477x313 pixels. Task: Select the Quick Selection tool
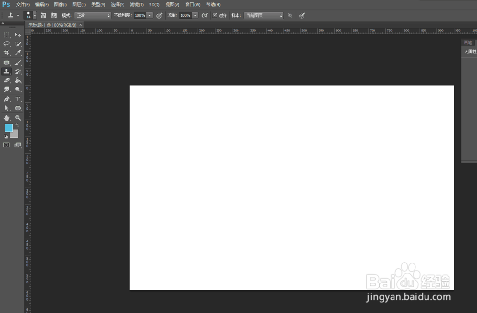(x=18, y=44)
